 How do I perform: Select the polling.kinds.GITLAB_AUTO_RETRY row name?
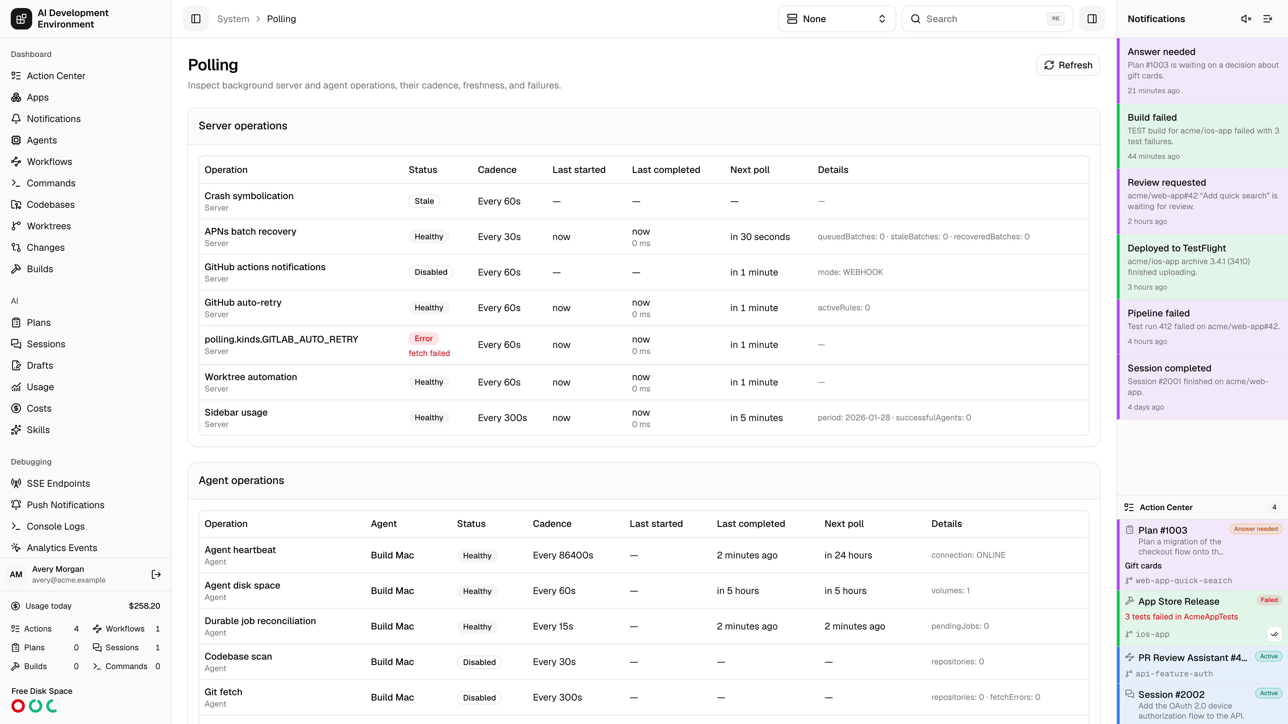pos(281,339)
